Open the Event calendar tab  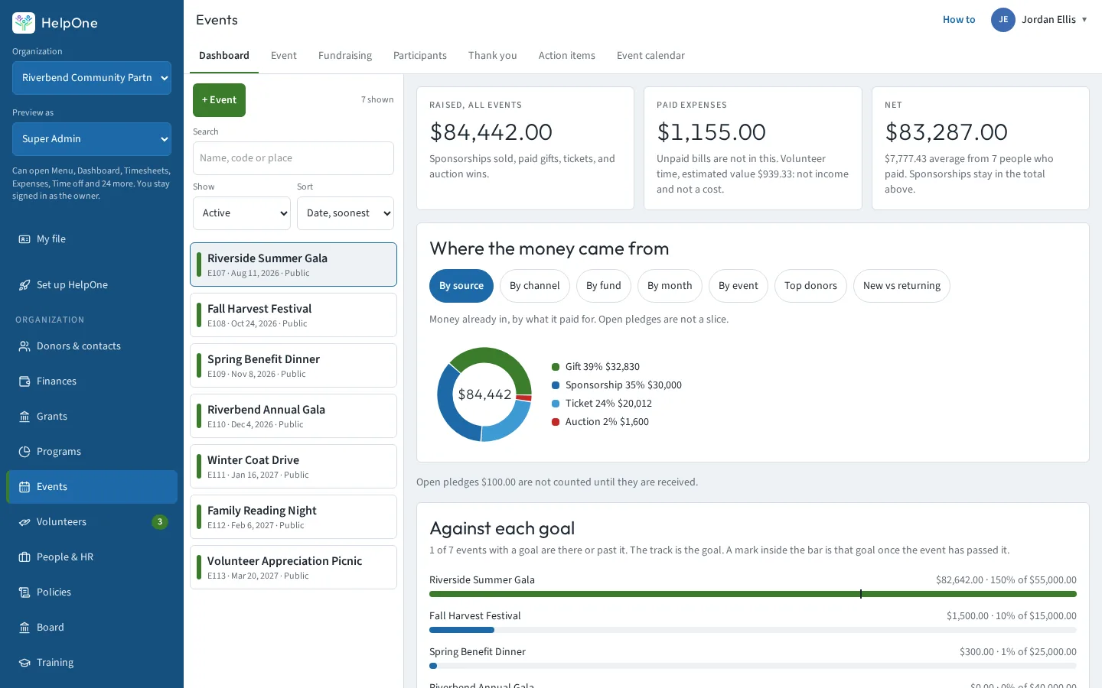coord(650,56)
